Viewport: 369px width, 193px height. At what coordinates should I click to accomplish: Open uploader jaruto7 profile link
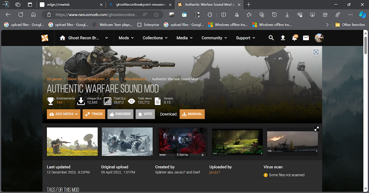click(215, 173)
